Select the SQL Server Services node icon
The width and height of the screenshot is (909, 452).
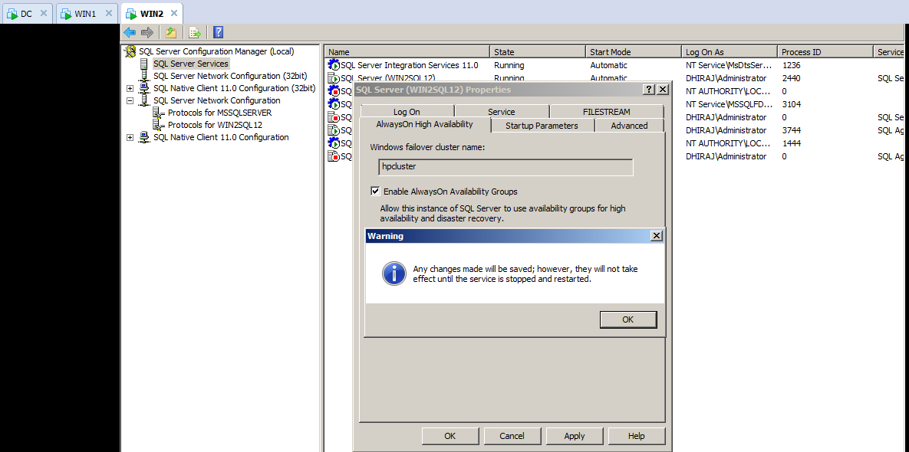(x=144, y=64)
